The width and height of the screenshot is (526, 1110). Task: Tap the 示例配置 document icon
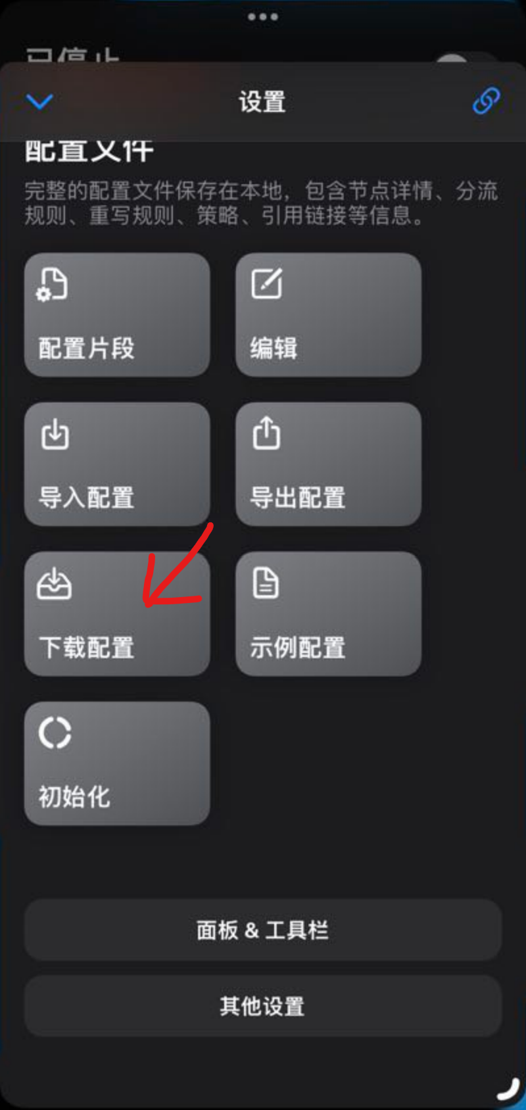[x=266, y=583]
